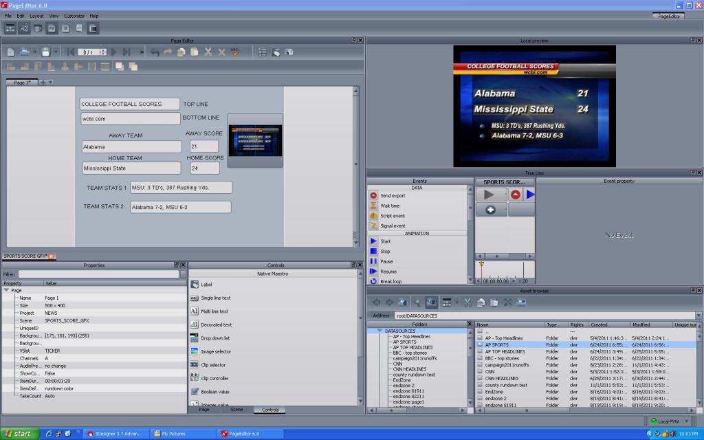704x440 pixels.
Task: Click the spell check ABC icon
Action: [x=235, y=52]
